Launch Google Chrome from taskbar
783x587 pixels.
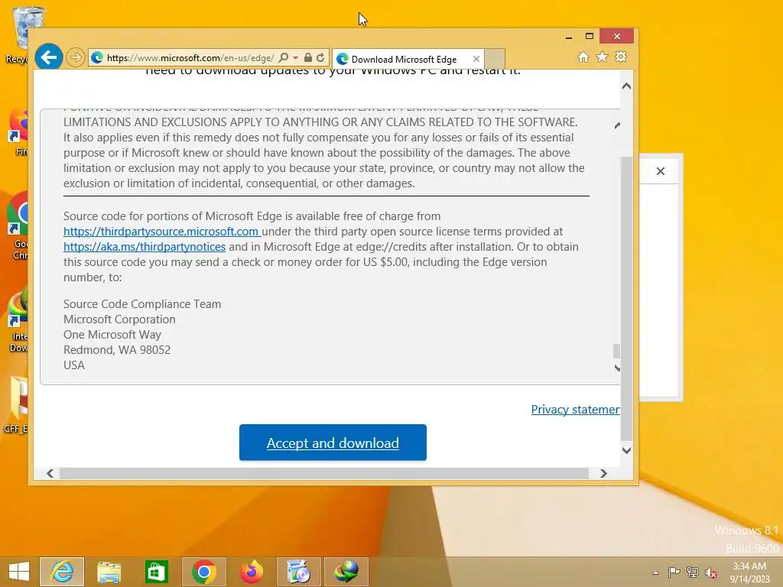point(203,572)
